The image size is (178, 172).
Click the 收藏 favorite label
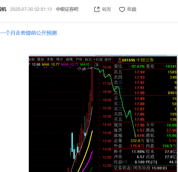(132, 9)
